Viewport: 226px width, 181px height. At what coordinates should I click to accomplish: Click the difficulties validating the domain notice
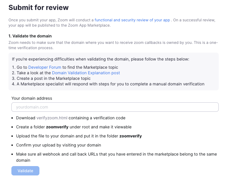(x=100, y=59)
